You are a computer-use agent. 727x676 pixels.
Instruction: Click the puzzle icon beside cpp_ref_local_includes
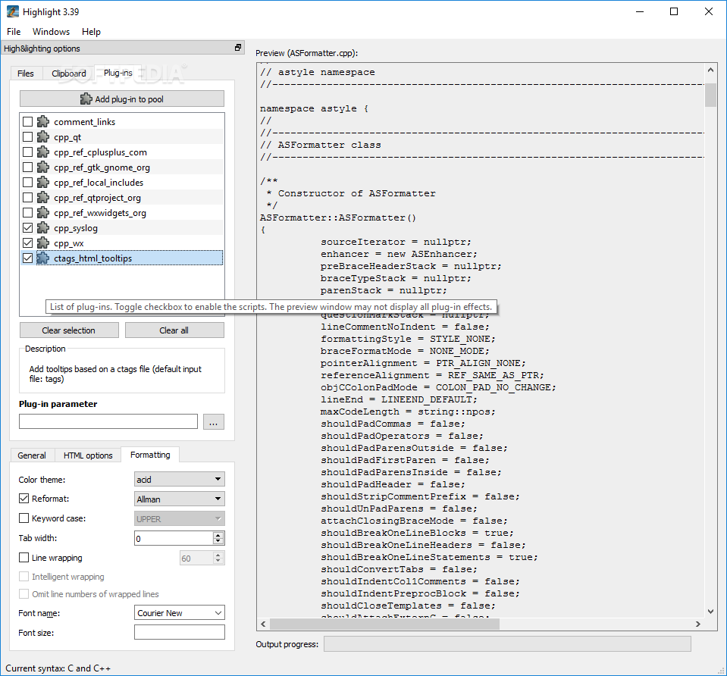tap(43, 183)
